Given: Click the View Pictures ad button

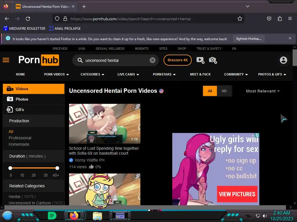Looking at the screenshot, I should coord(237,194).
